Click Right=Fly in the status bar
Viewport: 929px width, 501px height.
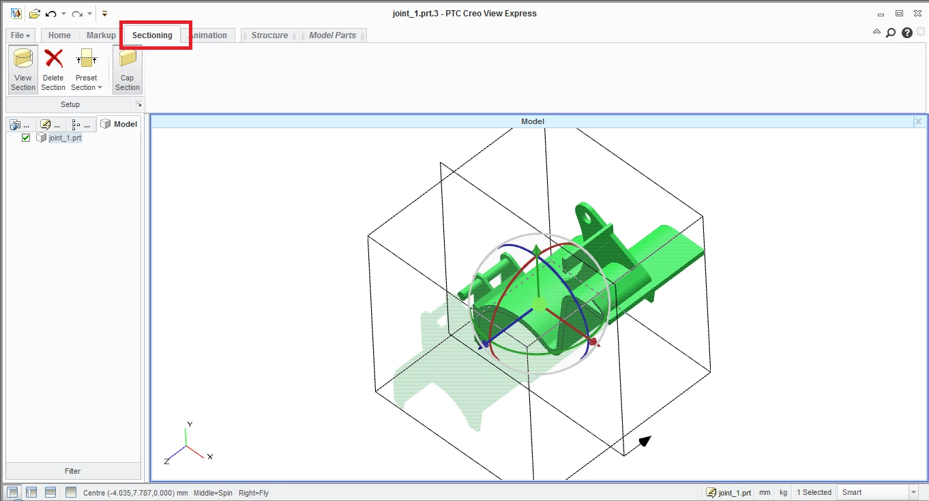[254, 493]
